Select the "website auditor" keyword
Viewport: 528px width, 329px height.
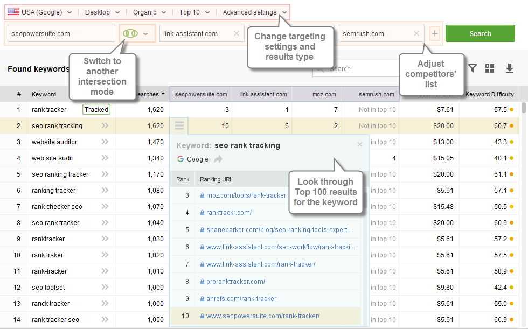coord(54,142)
